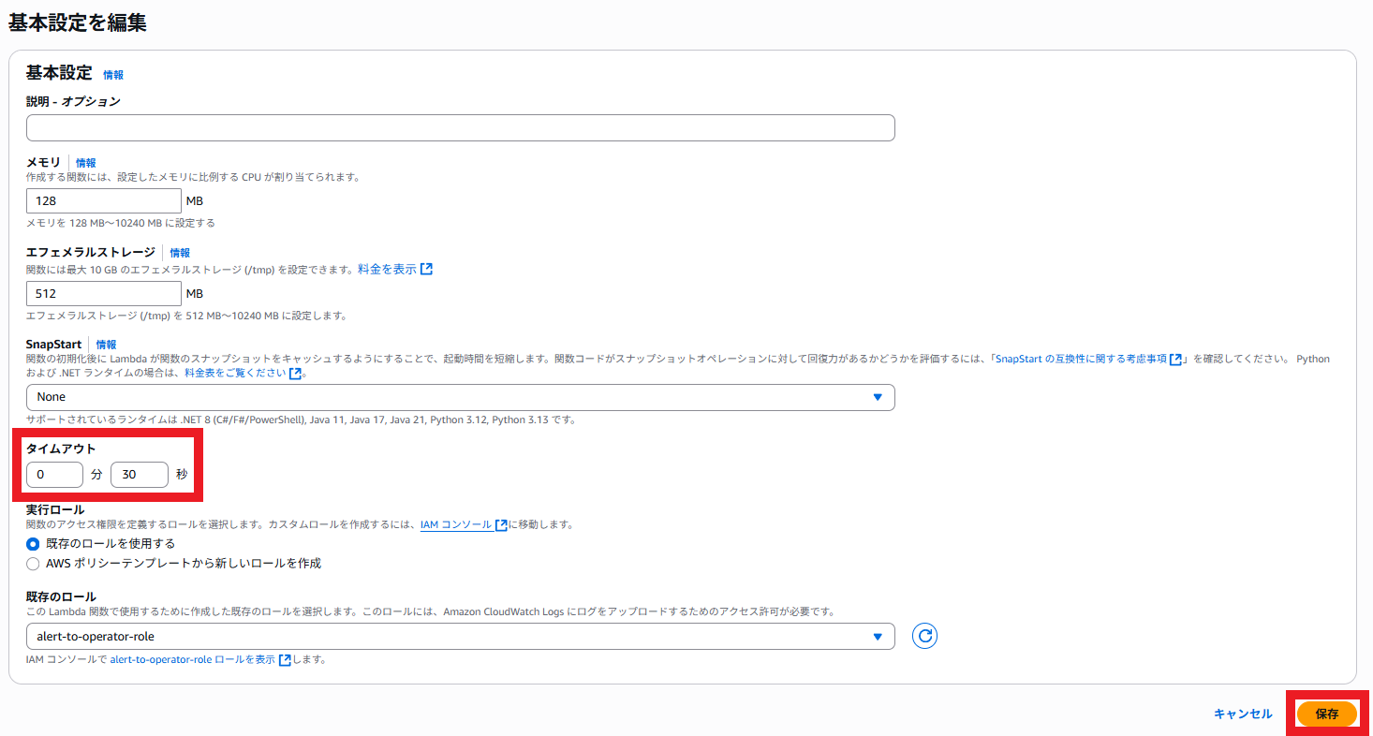The height and width of the screenshot is (736, 1373).
Task: Open 情報 link beside SnapStart label
Action: pyautogui.click(x=106, y=345)
